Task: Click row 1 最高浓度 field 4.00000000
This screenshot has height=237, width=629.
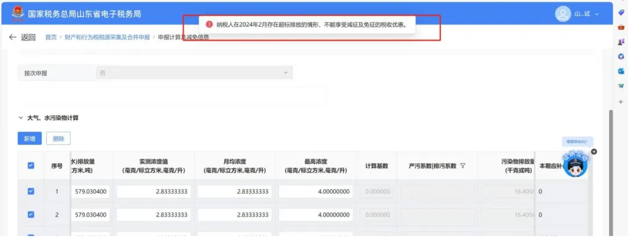Action: [x=316, y=192]
